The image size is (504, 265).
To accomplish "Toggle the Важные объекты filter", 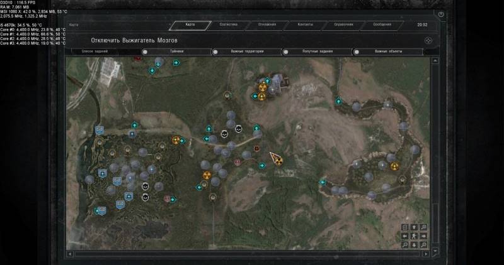I will (x=389, y=51).
